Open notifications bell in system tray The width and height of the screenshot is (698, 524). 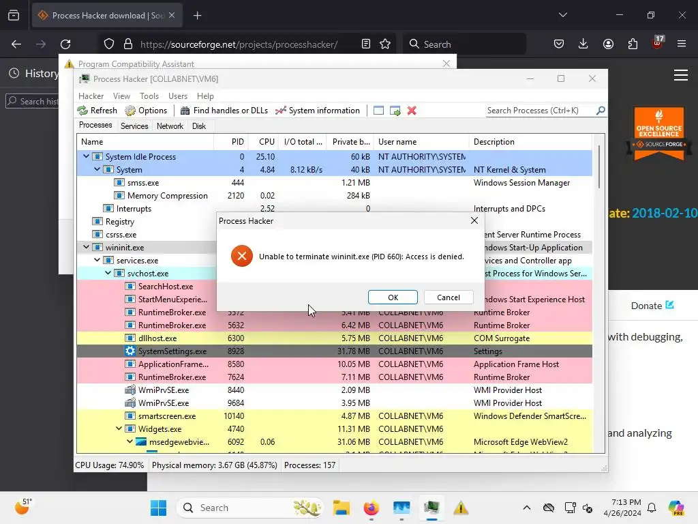point(652,508)
